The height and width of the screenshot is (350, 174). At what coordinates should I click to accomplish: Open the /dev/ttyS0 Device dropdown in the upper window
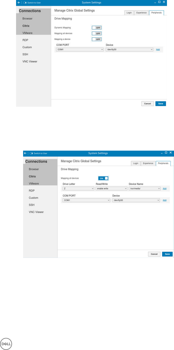130,50
